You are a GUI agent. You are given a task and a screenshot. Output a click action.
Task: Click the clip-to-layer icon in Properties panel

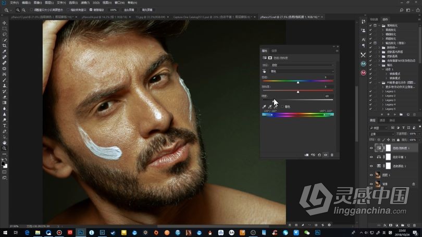coord(306,155)
